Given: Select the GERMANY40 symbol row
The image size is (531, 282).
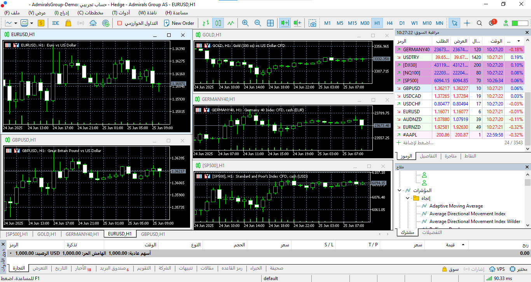Looking at the screenshot, I should [459, 49].
